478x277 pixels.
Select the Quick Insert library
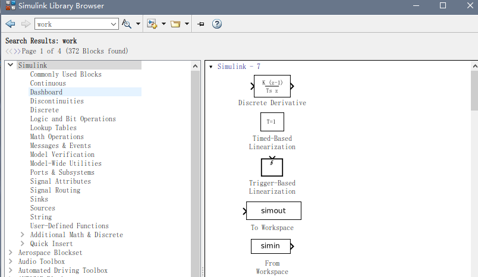click(x=52, y=244)
